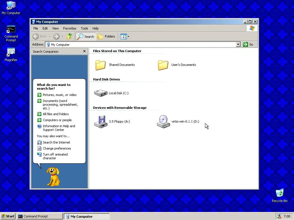Click the system tray security alert icon
The height and width of the screenshot is (220, 294).
[279, 216]
